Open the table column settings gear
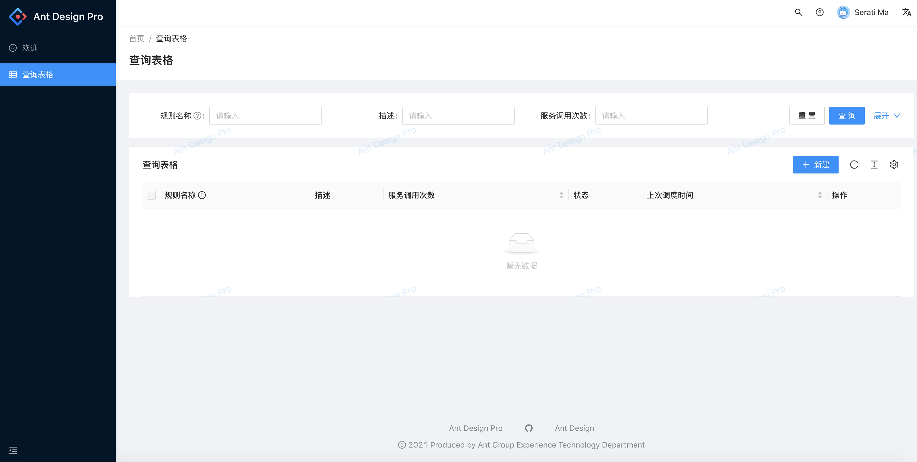Viewport: 917px width, 462px height. (x=894, y=165)
